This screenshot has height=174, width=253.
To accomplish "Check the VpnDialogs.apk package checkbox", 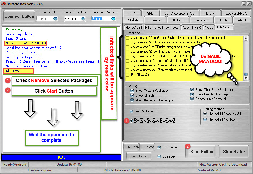I will [x=128, y=43].
